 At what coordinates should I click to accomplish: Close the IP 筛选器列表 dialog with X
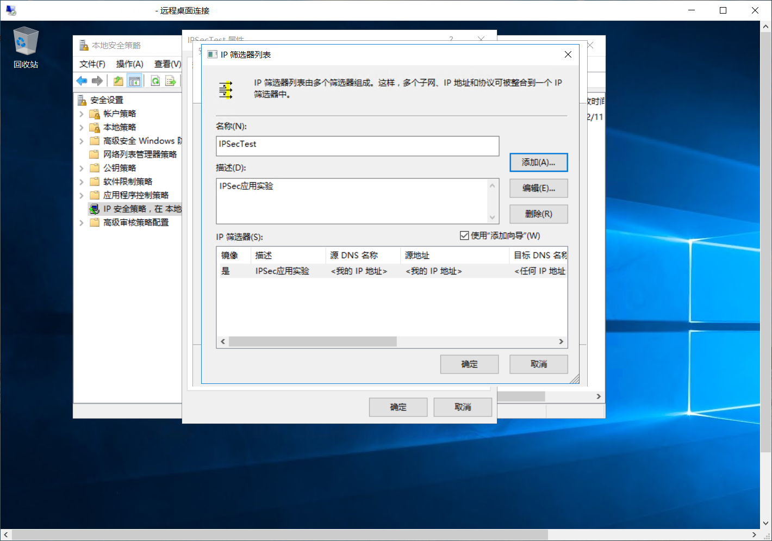[568, 54]
